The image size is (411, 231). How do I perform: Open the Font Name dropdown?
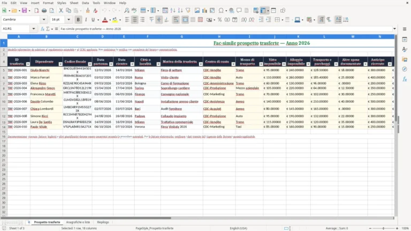click(x=44, y=19)
